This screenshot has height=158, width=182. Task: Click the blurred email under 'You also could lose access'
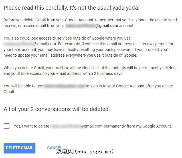coord(19,44)
